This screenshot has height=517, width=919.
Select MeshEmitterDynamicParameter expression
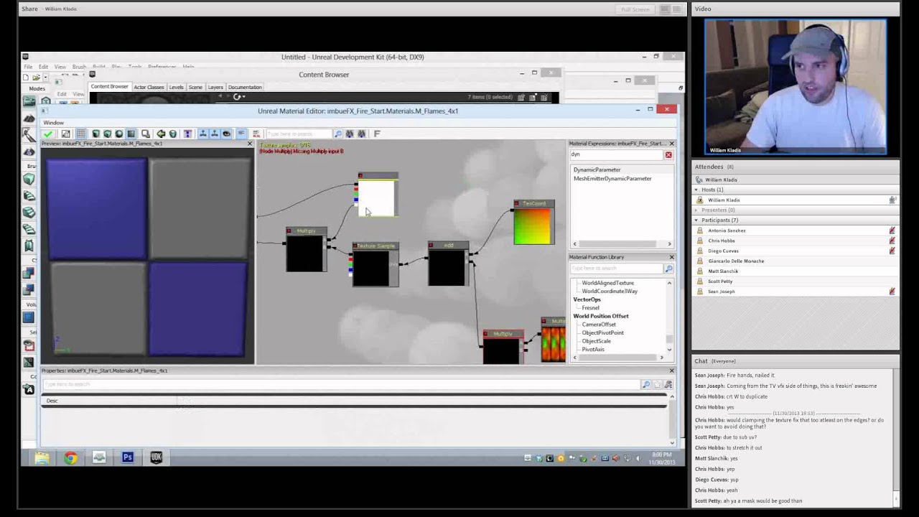coord(612,179)
